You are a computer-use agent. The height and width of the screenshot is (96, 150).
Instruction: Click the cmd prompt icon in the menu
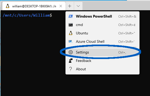coord(71,25)
